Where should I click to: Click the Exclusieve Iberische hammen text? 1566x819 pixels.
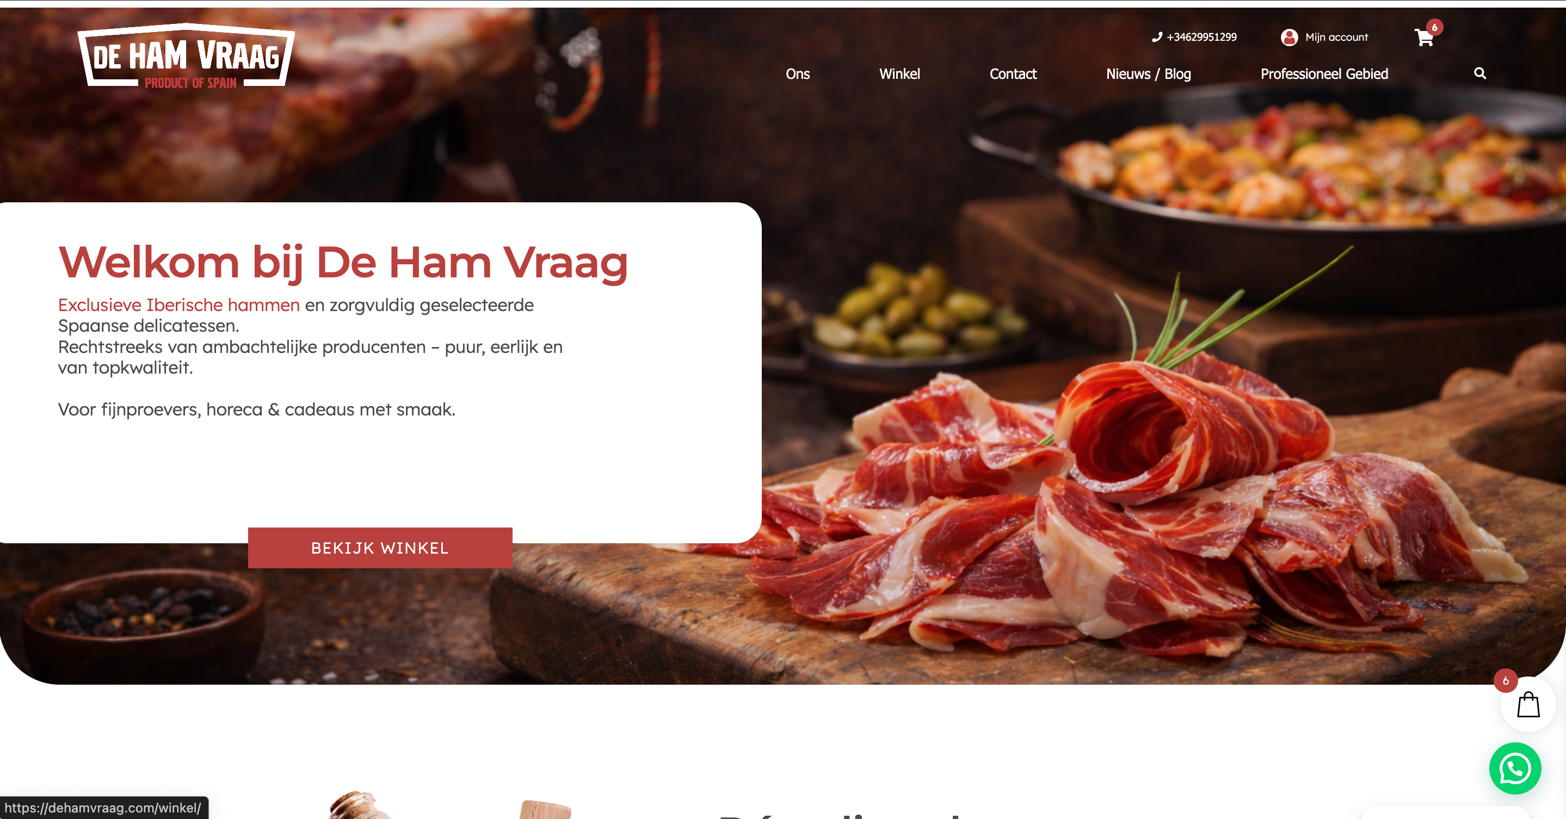pos(178,305)
